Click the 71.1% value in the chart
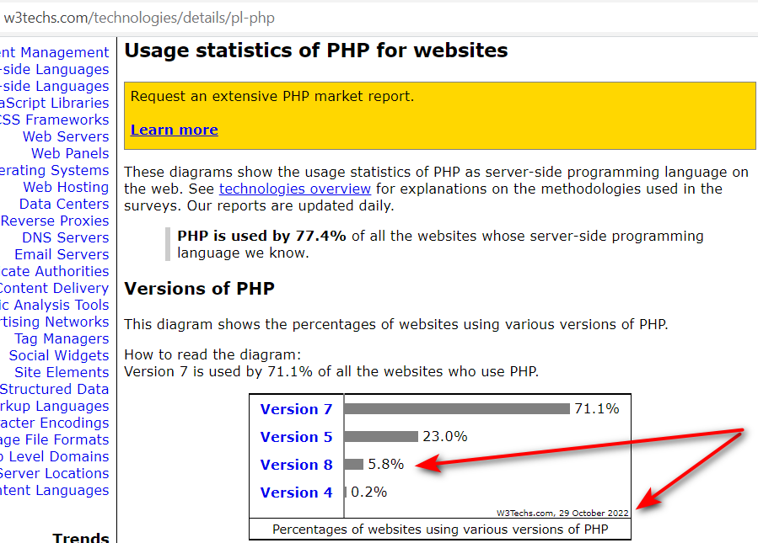758x543 pixels. 597,409
